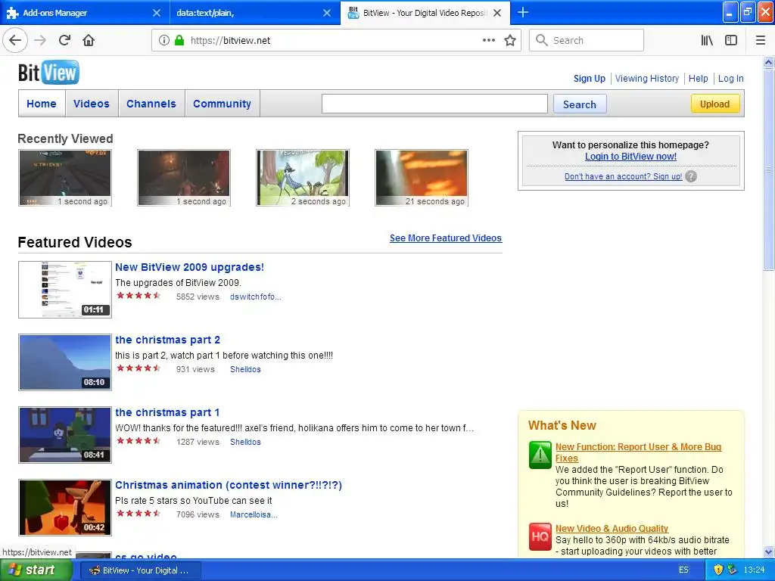775x581 pixels.
Task: Go to the browser home page icon
Action: pos(89,40)
